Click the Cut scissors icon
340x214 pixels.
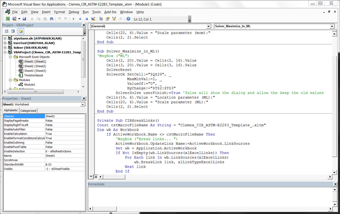[32, 19]
